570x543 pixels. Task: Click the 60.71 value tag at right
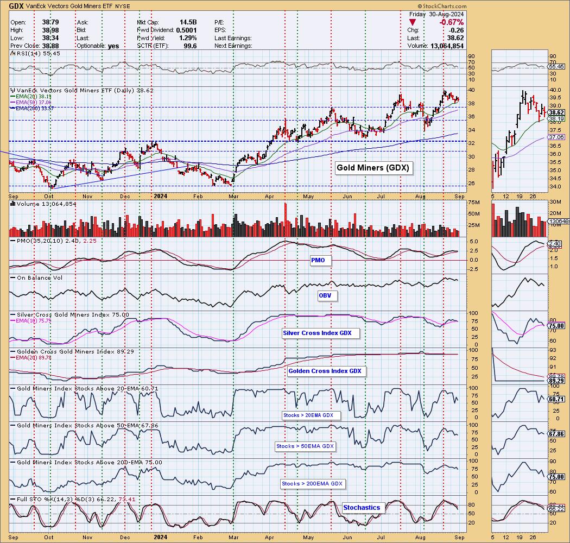[558, 399]
